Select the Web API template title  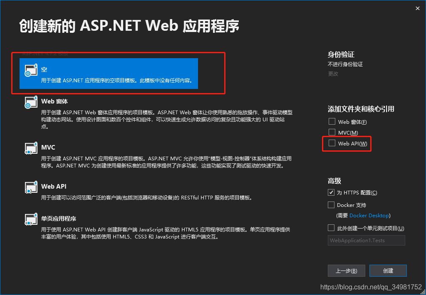[x=54, y=187]
